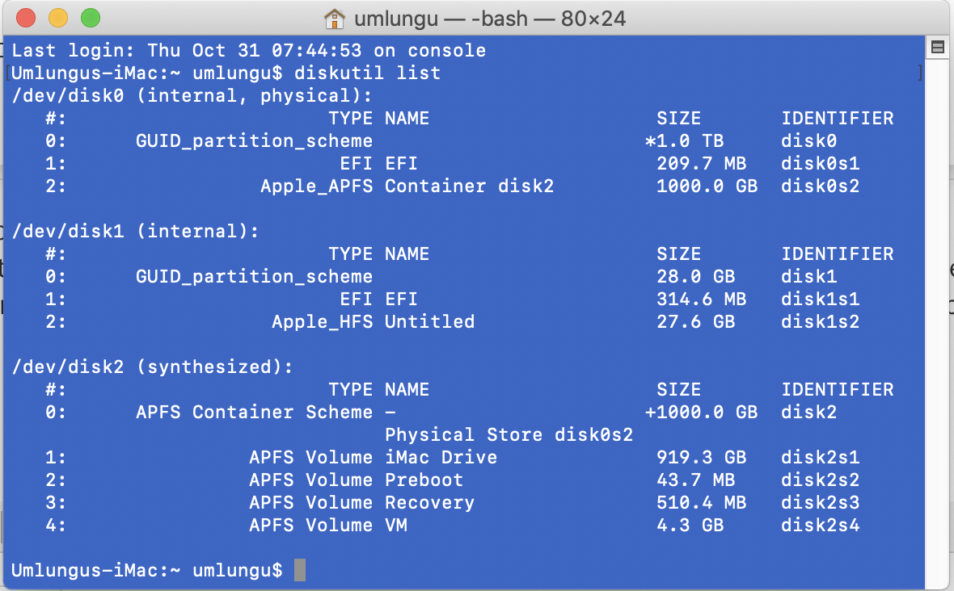This screenshot has width=954, height=591.
Task: Click the "Last login" line at the top
Action: click(x=249, y=51)
